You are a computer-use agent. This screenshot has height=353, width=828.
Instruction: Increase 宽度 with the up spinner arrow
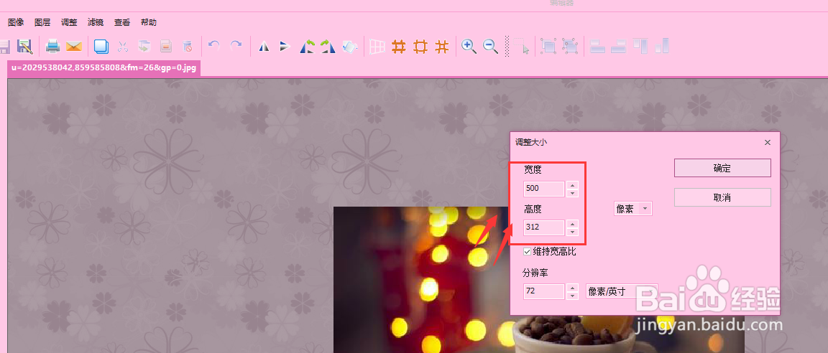tap(572, 185)
